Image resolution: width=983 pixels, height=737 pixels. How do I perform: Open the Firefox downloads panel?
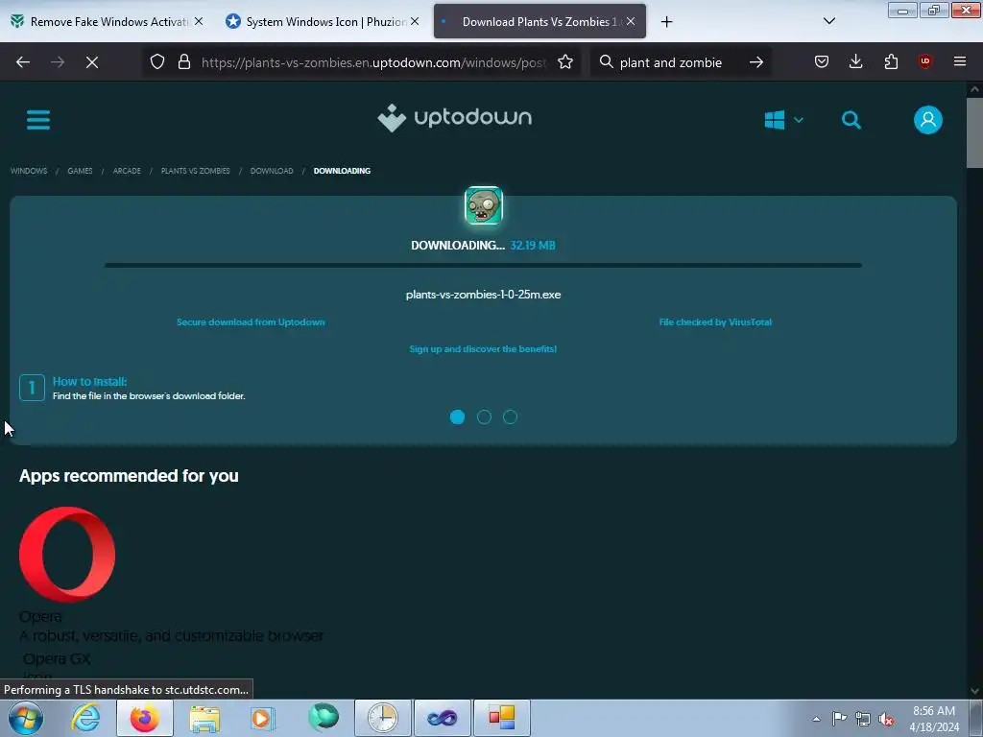pyautogui.click(x=855, y=61)
